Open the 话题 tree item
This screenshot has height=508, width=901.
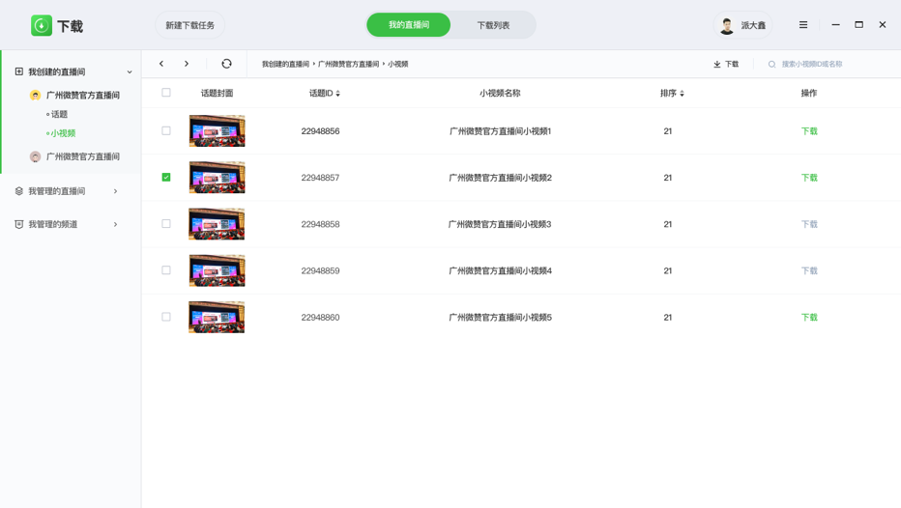coord(59,115)
